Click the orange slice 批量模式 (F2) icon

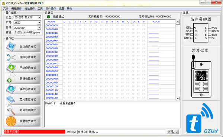tap(11, 121)
